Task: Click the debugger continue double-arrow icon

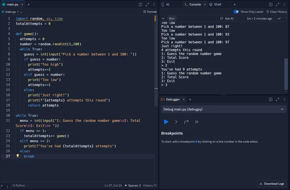Action: coord(197,122)
